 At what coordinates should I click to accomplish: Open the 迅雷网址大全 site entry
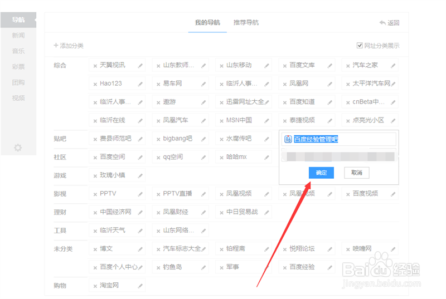245,102
